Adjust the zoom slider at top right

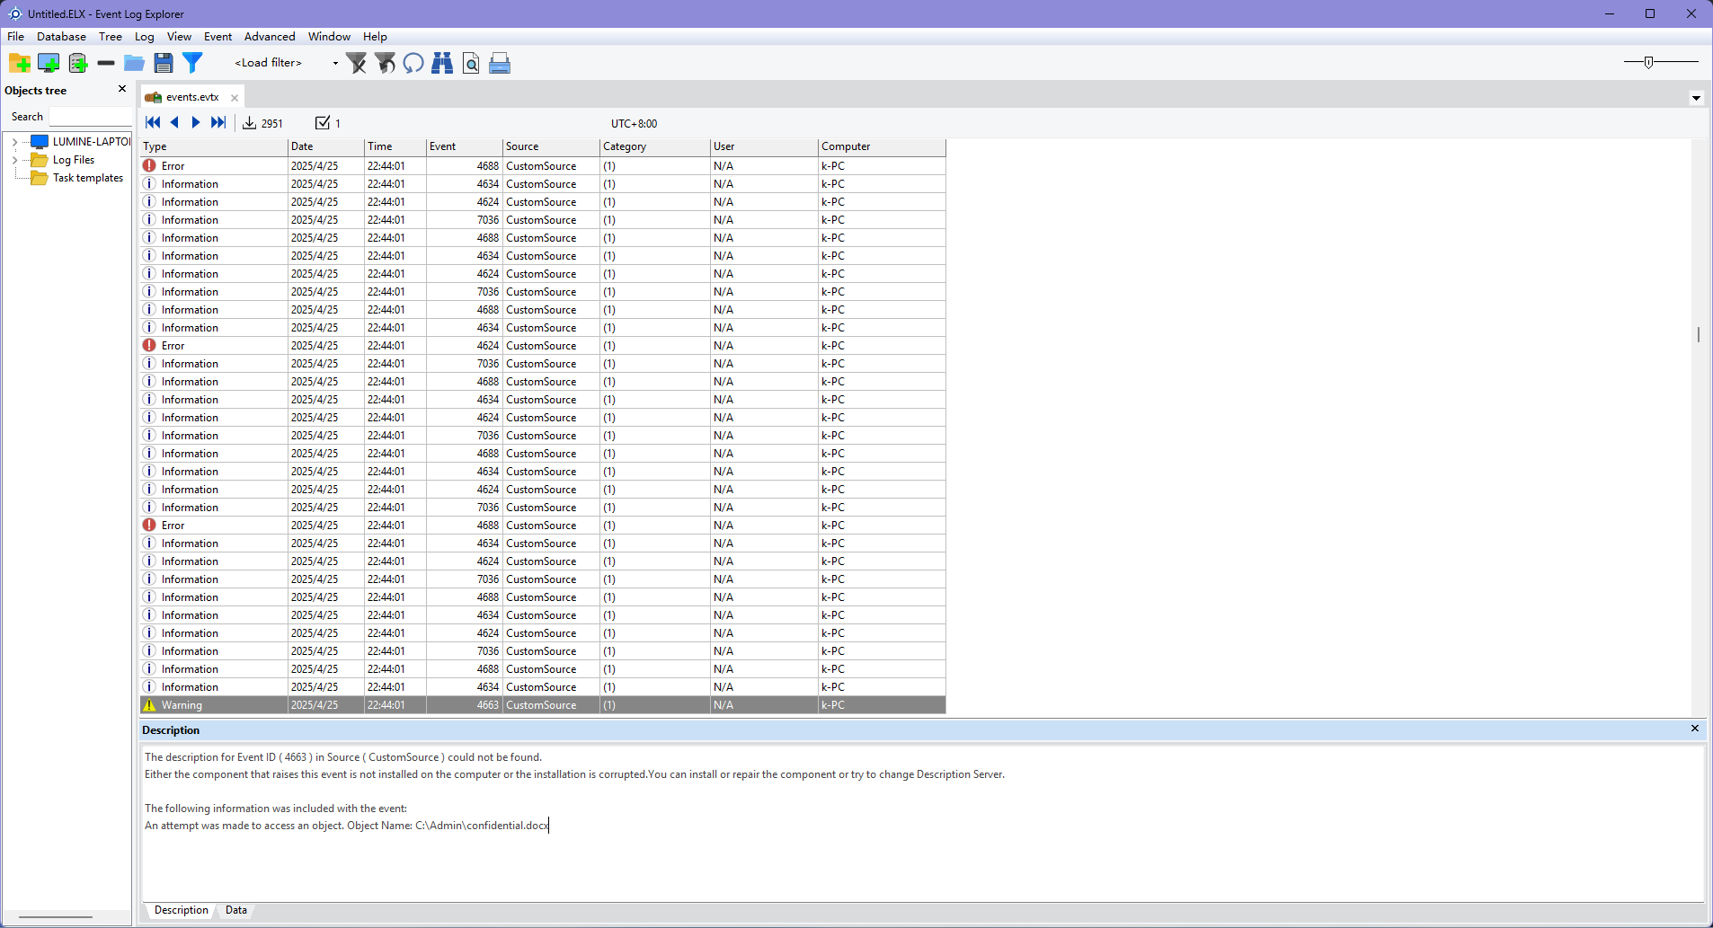click(x=1648, y=62)
